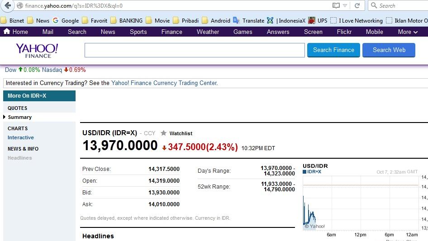Open Screen in Yahoo navigation bar
The width and height of the screenshot is (428, 241).
point(313,32)
